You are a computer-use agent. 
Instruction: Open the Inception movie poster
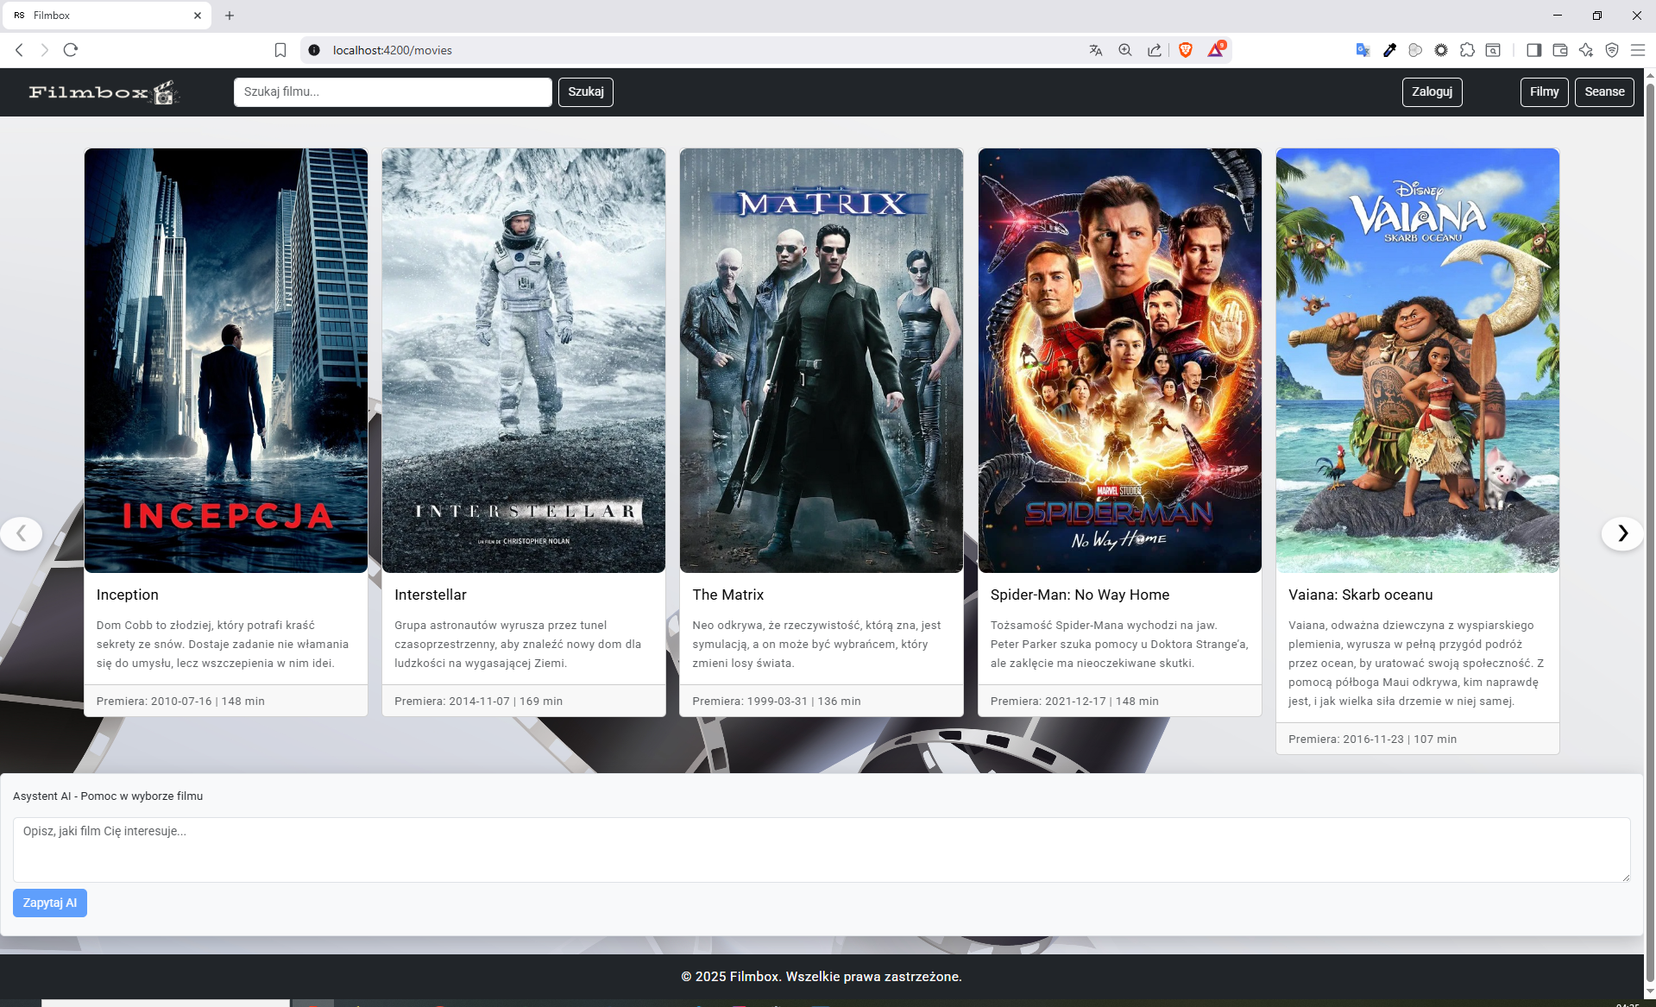pyautogui.click(x=226, y=361)
